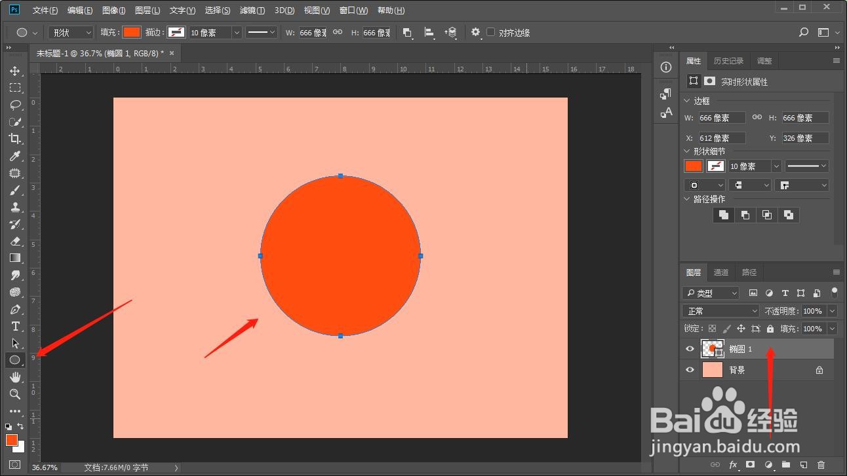847x476 pixels.
Task: Open the opacity 100% dropdown arrow
Action: click(832, 311)
